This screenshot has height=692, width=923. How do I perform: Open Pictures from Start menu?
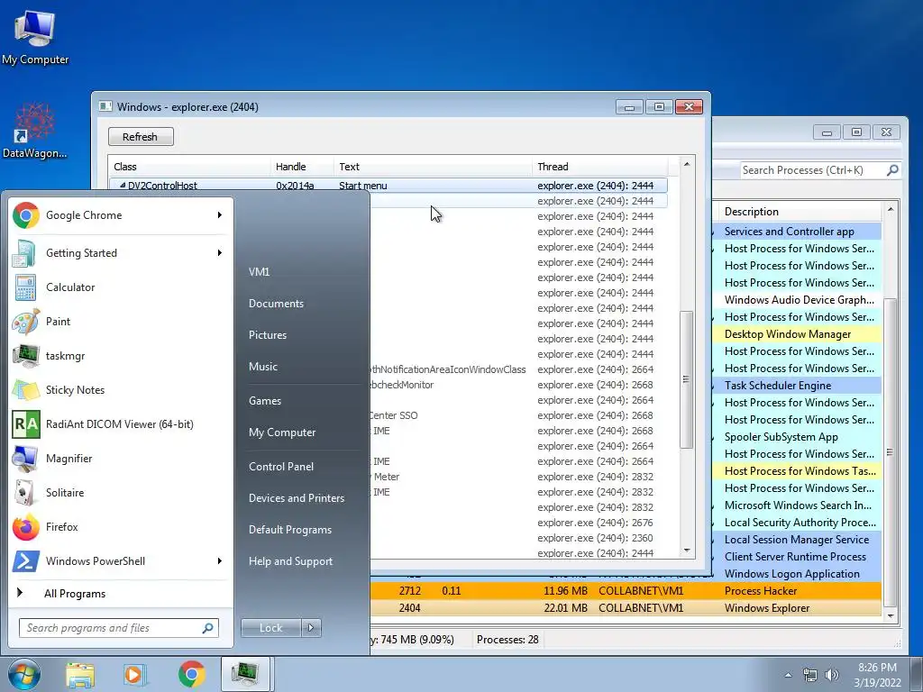point(268,335)
